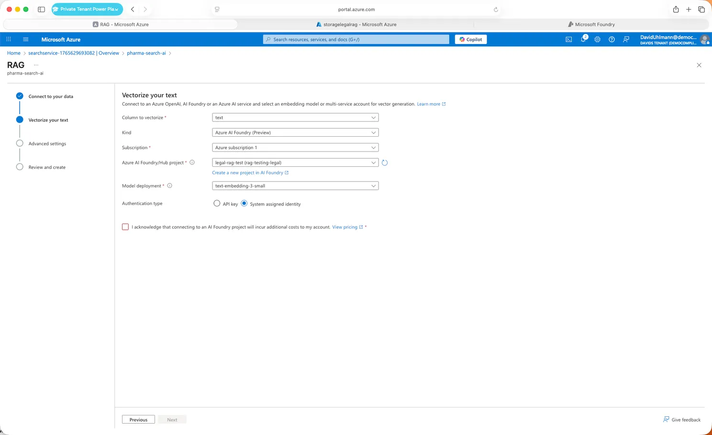Click the top bar feedback icon

pos(626,39)
